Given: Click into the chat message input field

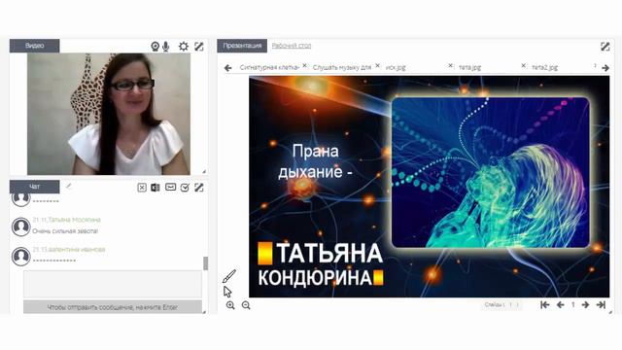Looking at the screenshot, I should coord(113,284).
